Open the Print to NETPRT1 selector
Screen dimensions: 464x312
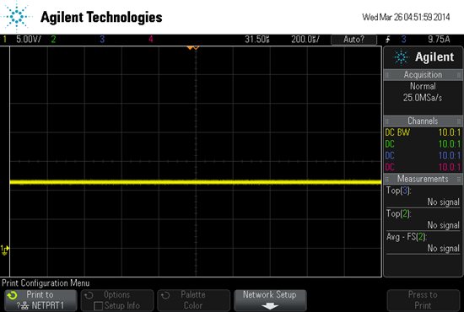[x=40, y=300]
